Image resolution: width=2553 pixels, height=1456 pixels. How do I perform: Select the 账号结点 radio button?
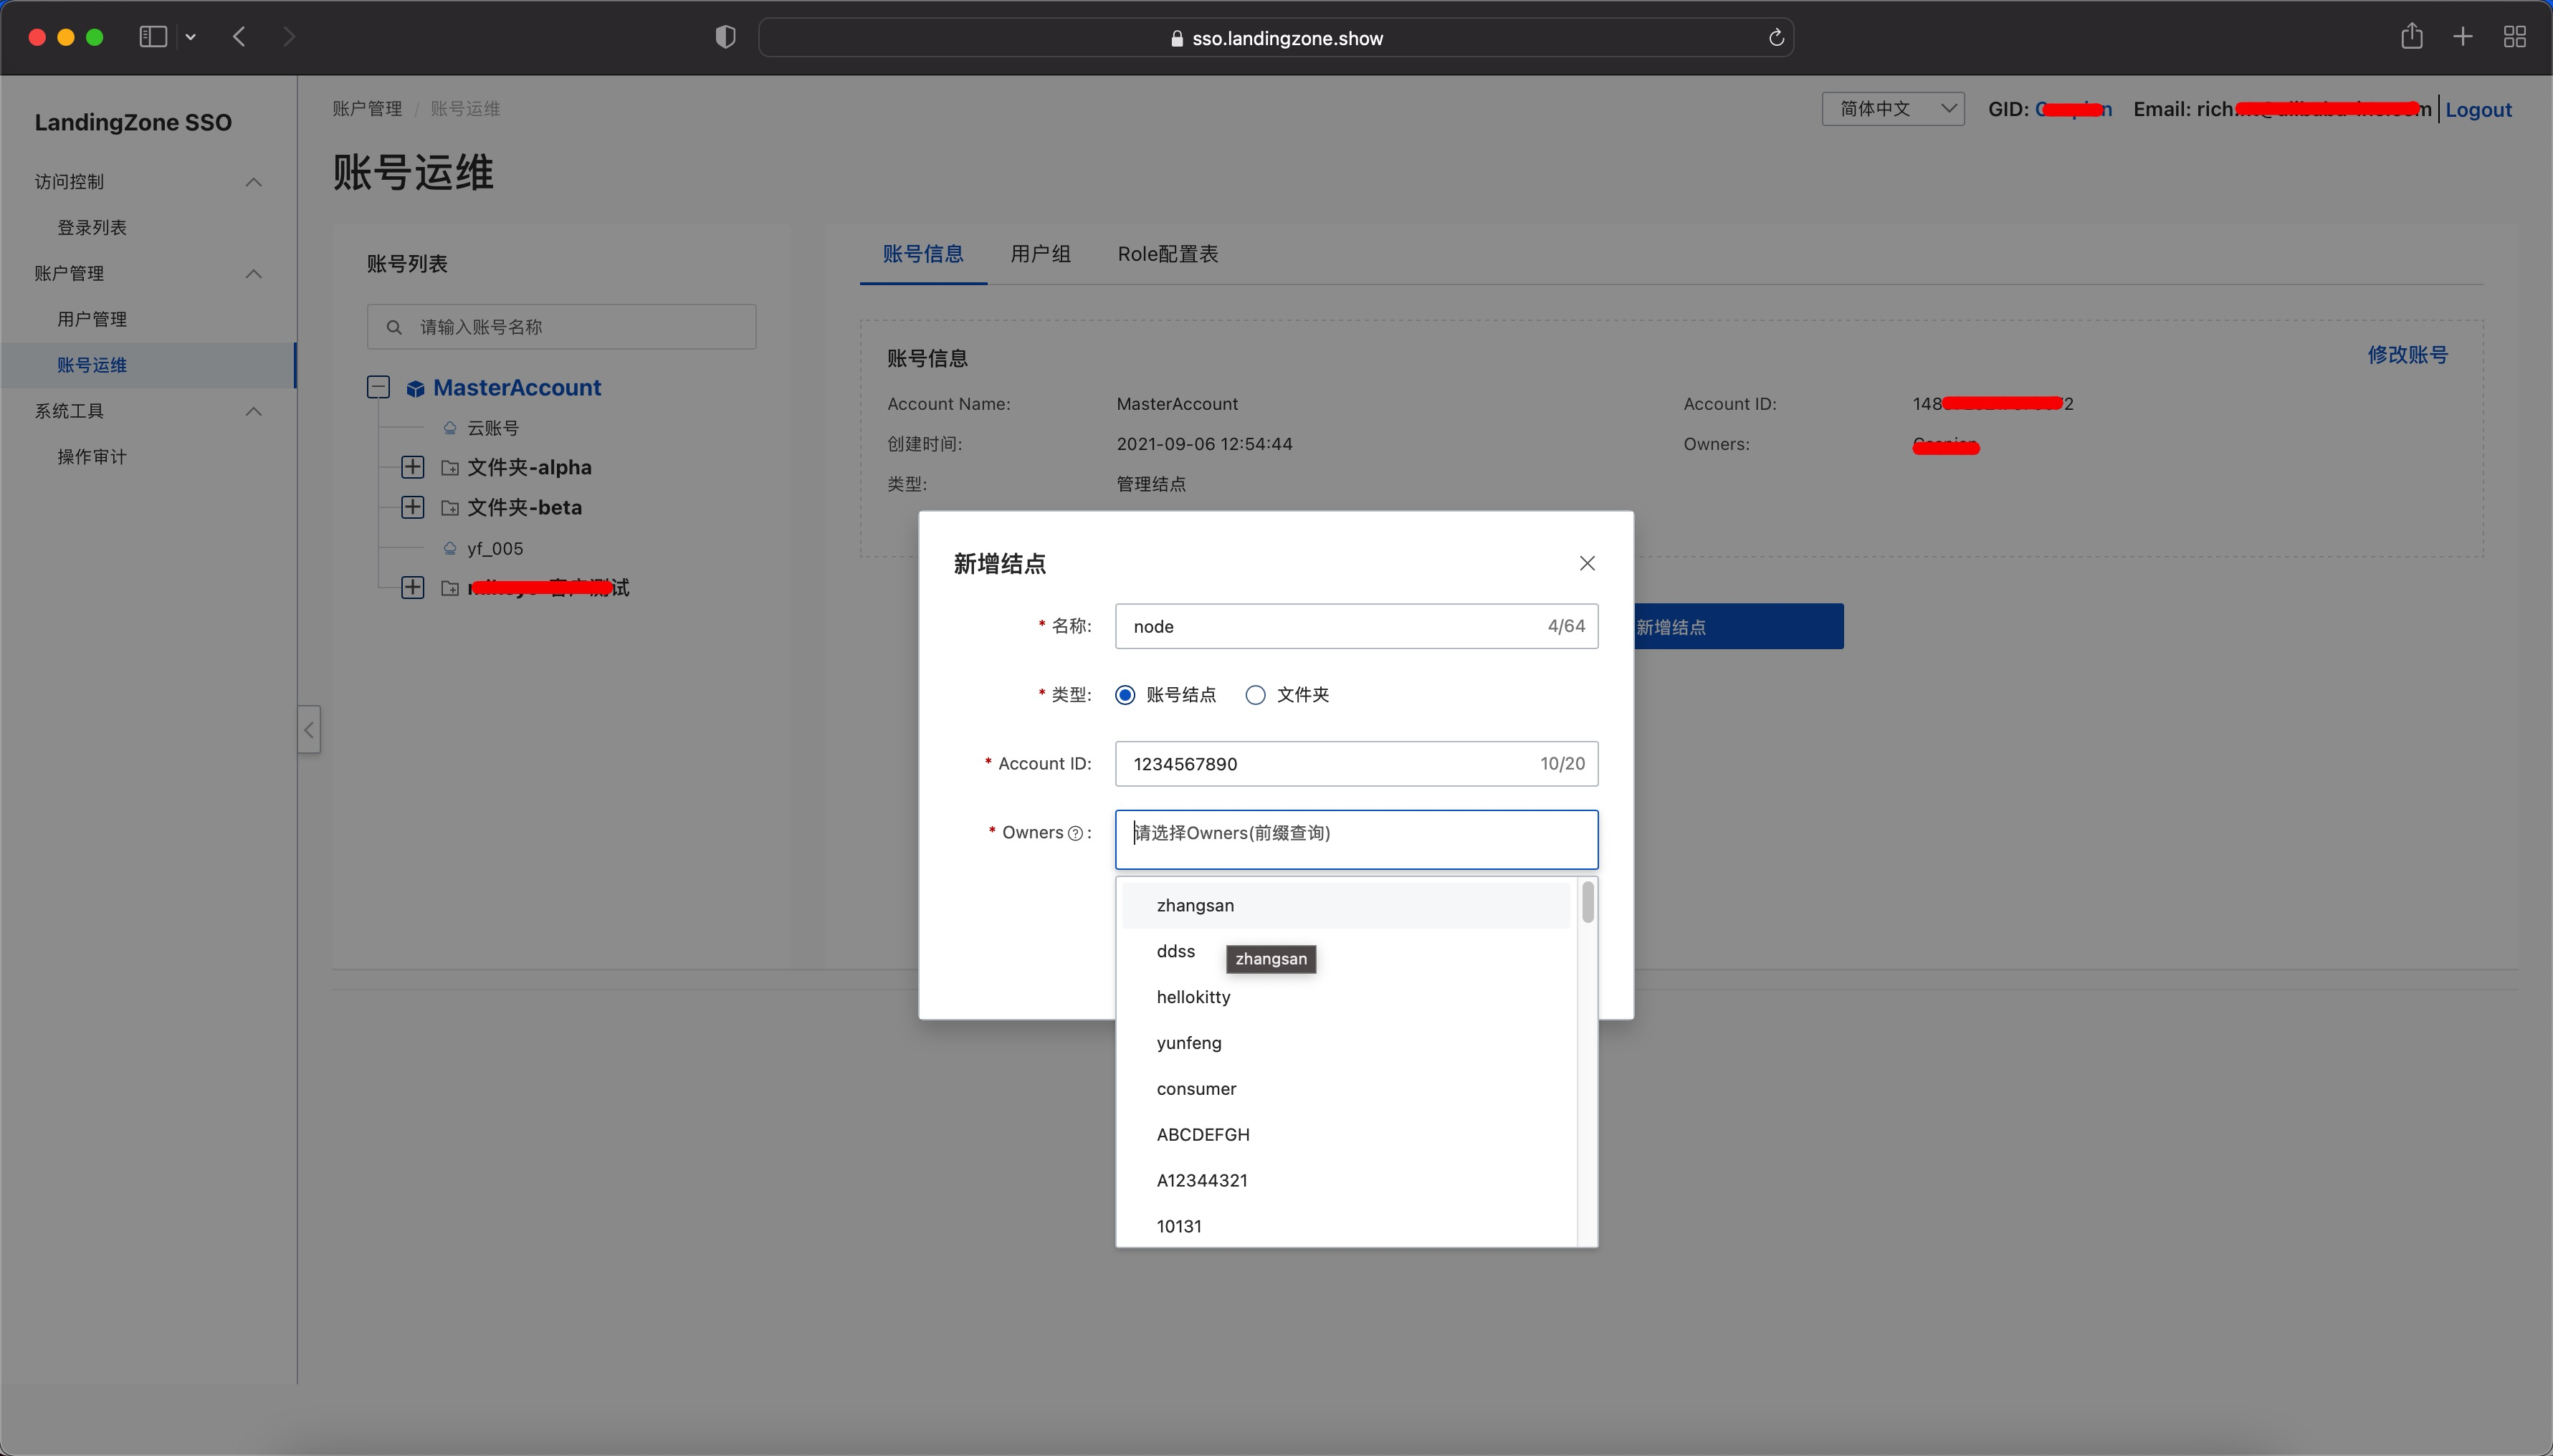1126,695
